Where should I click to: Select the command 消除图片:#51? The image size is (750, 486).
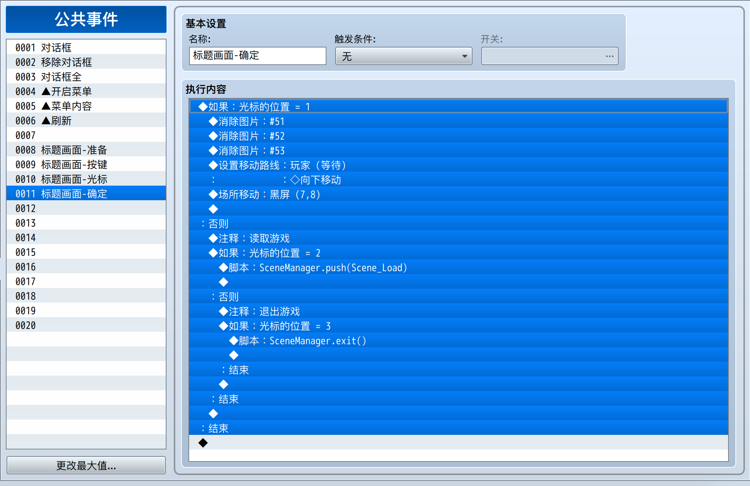(x=459, y=121)
